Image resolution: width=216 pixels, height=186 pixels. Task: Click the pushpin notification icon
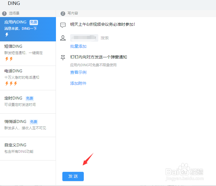[63, 58]
